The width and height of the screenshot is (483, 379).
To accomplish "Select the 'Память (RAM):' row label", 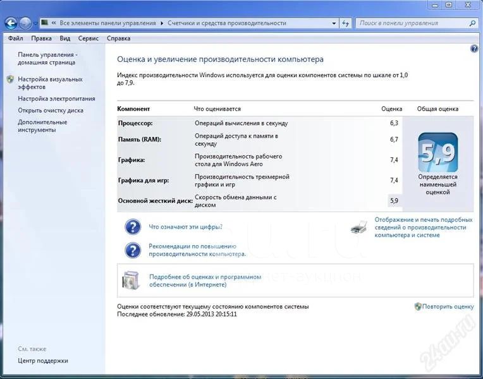I will click(140, 140).
